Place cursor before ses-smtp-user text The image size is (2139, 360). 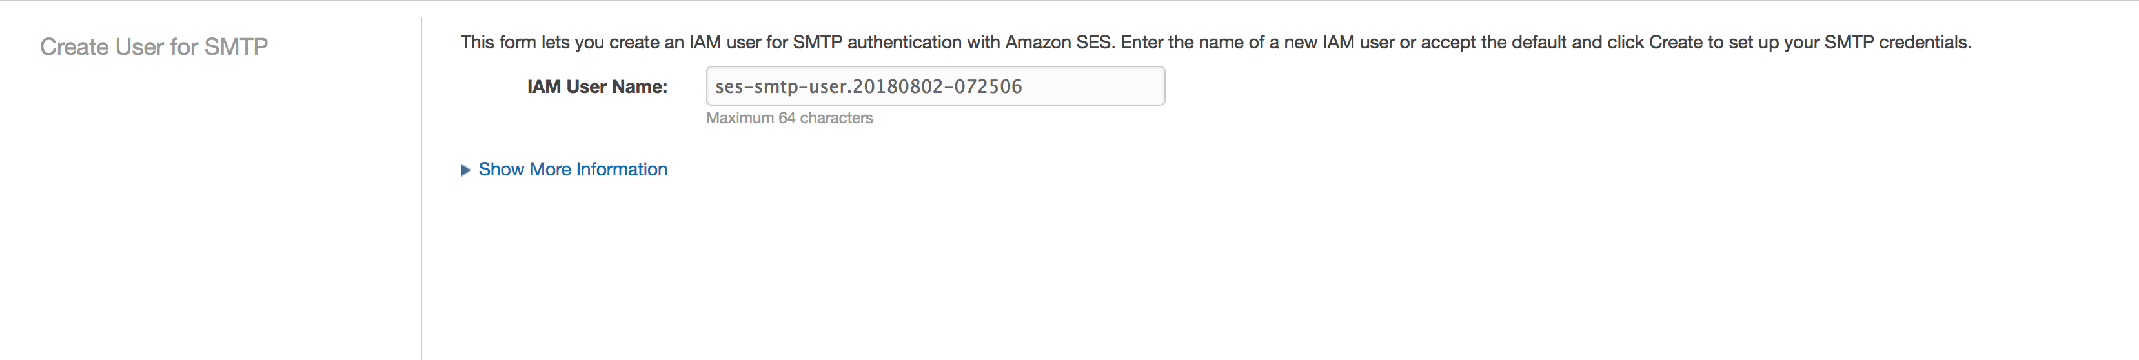pos(715,86)
